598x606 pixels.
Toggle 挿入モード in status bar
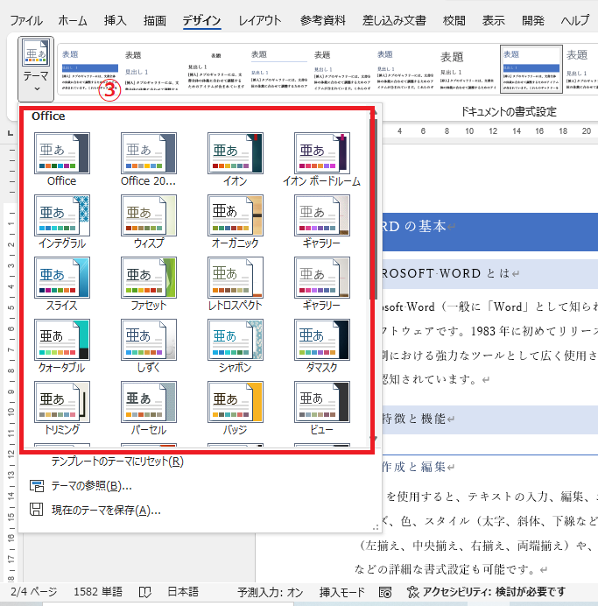point(341,592)
